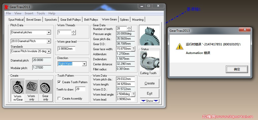Screen dimensions: 258x120
Task: Switch to the Belt Pulleys tab
Action: tap(91, 20)
